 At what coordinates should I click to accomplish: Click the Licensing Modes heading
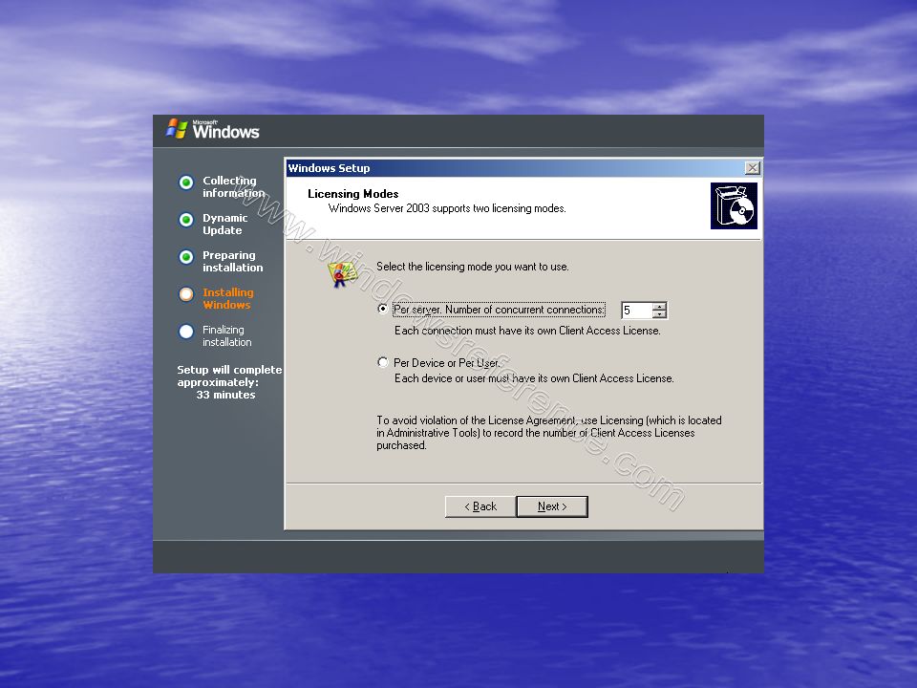(x=353, y=194)
